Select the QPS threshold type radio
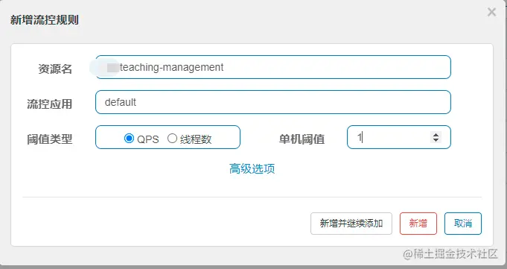 [x=129, y=138]
